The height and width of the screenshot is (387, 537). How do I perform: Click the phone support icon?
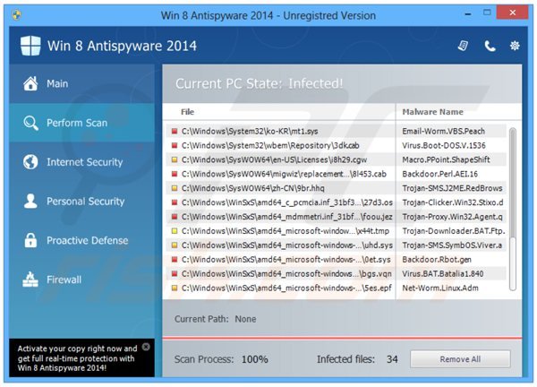tap(490, 46)
